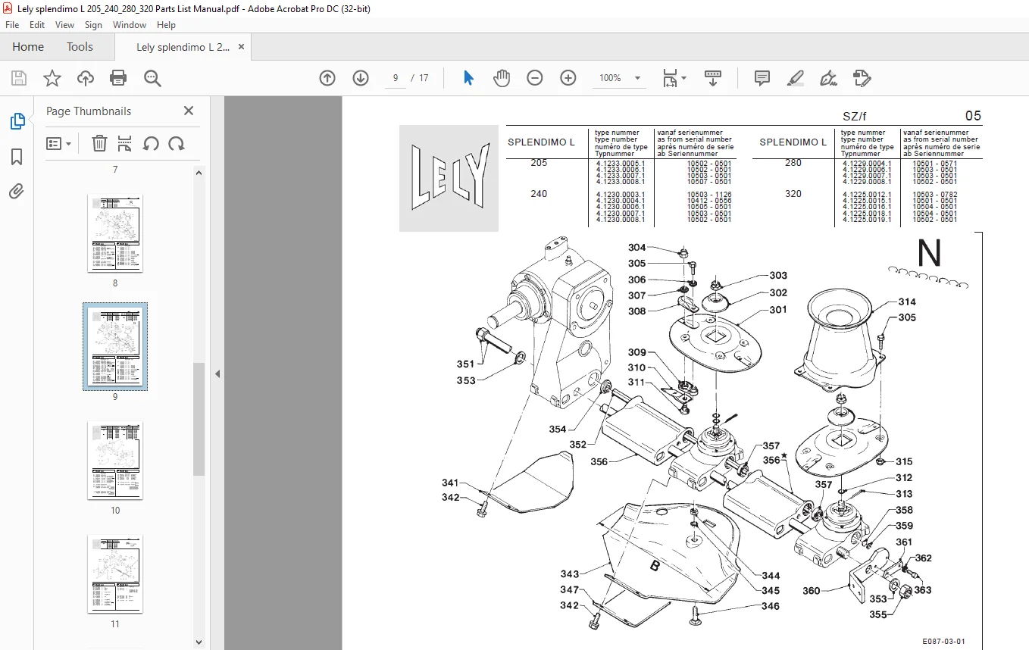The height and width of the screenshot is (650, 1029).
Task: Open the File menu
Action: [12, 25]
